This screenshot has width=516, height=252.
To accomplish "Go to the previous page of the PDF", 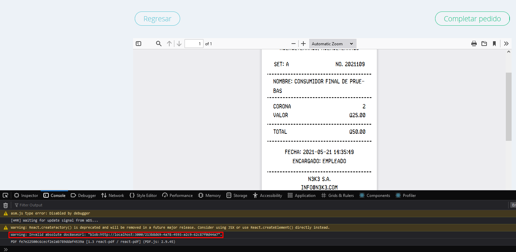I will click(x=169, y=44).
